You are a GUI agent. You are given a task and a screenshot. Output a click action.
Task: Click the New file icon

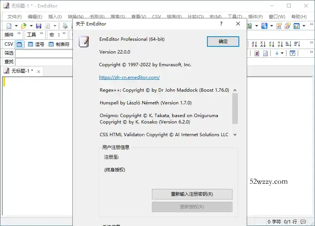tap(9, 26)
